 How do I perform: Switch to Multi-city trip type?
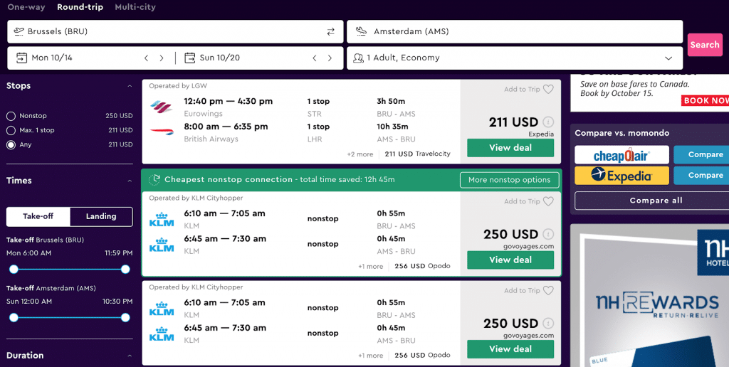coord(135,7)
